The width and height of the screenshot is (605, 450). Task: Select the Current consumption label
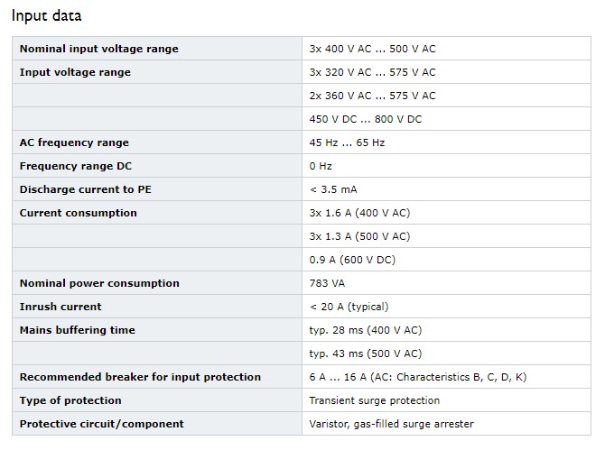point(79,213)
